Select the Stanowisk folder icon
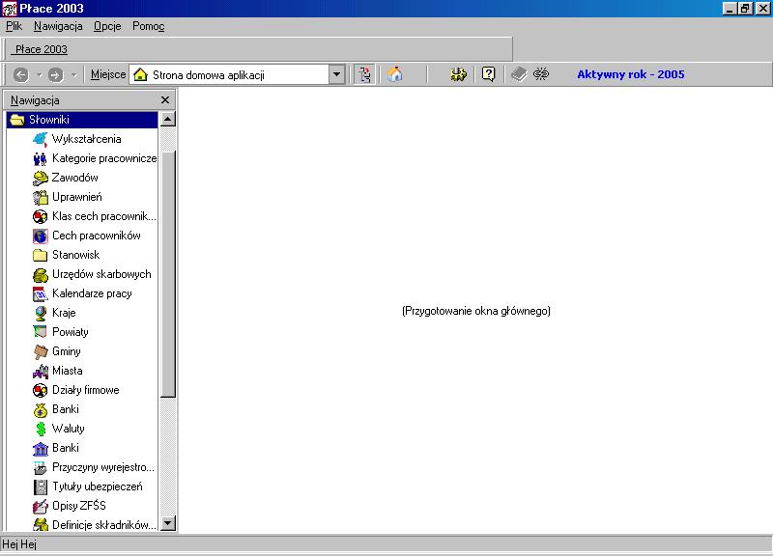 click(41, 255)
